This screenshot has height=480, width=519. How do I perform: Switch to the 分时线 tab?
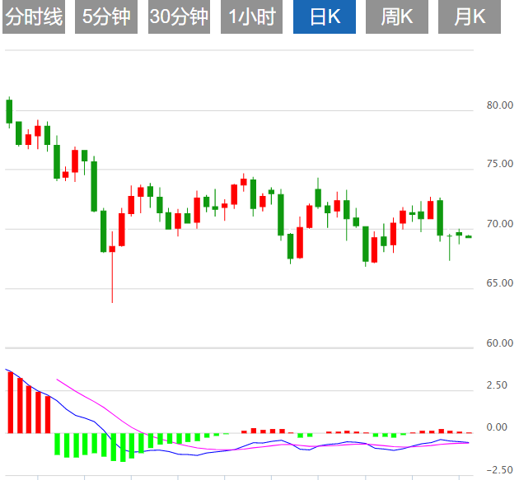(33, 16)
